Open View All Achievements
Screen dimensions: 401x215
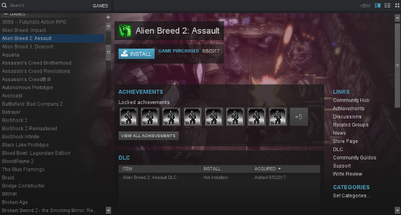click(148, 136)
